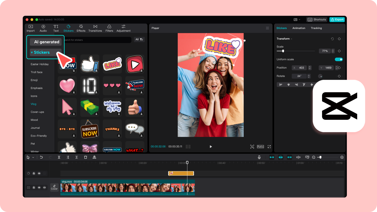This screenshot has width=377, height=212.
Task: Add a keyframe for Scale using diamond icon
Action: click(x=339, y=51)
